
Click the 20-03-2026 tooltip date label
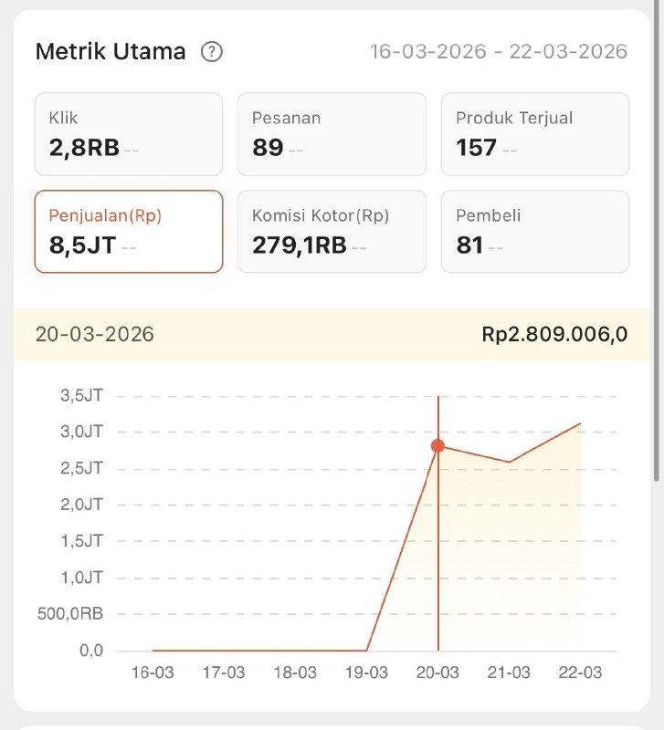click(95, 334)
